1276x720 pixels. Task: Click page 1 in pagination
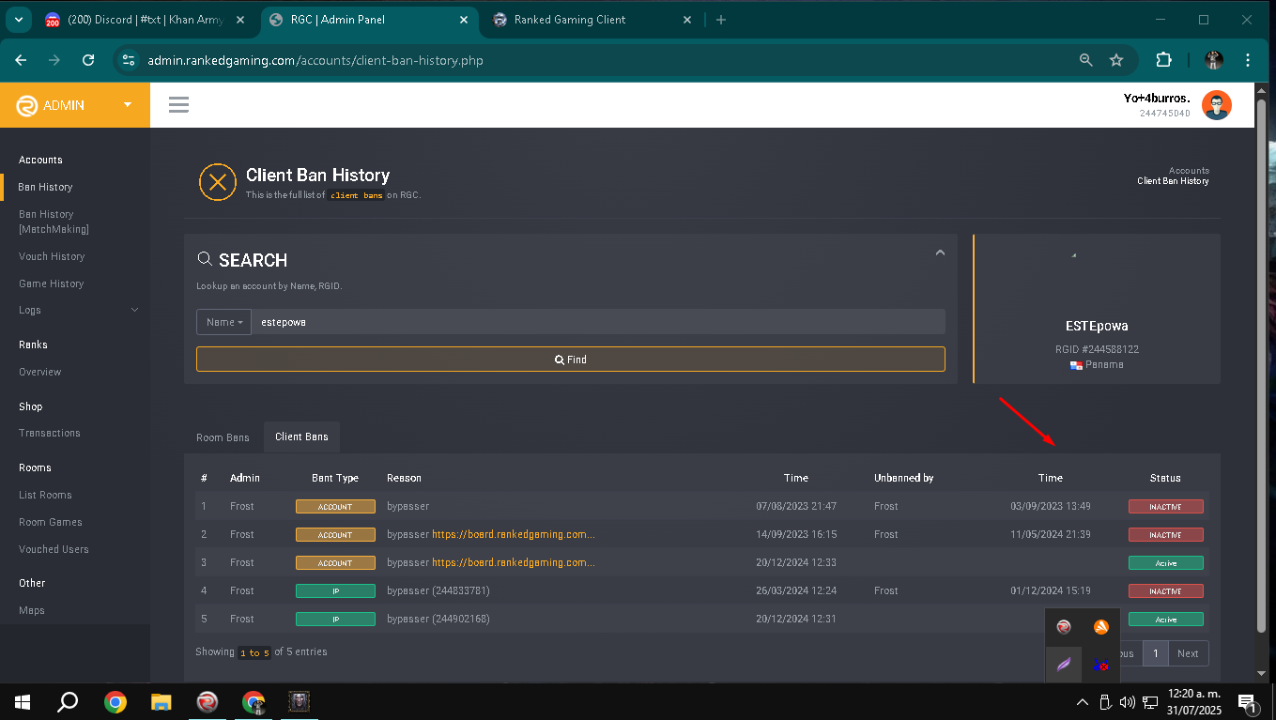1155,653
